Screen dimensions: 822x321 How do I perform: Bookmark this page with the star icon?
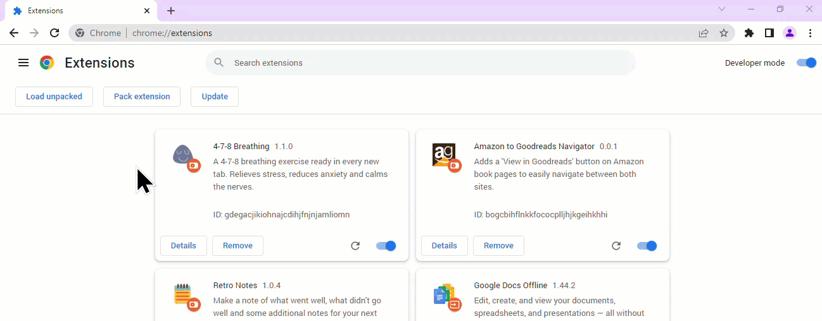tap(724, 33)
